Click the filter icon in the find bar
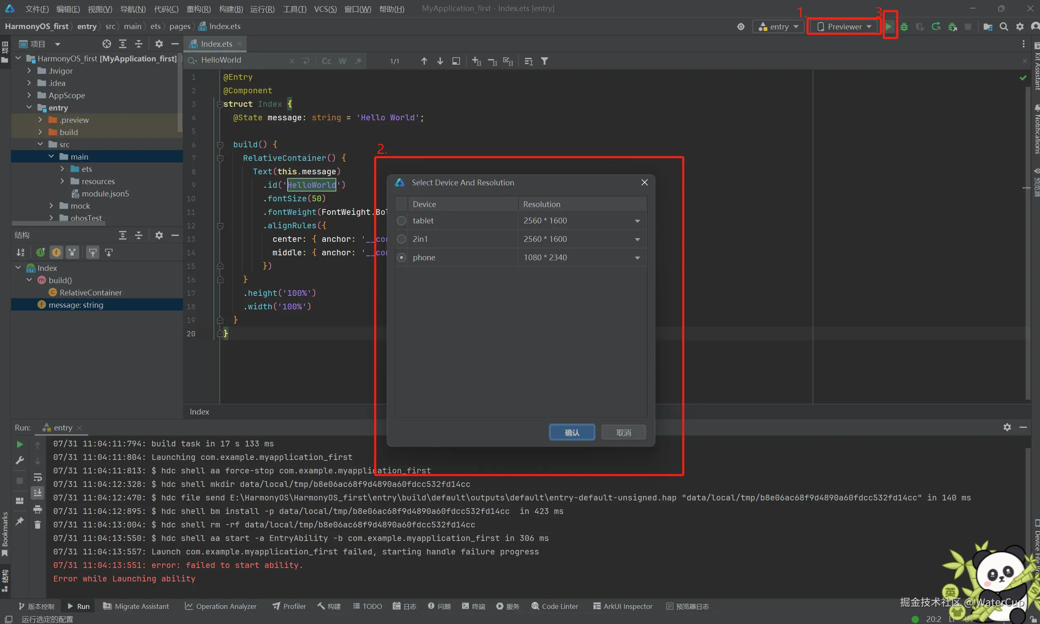 pyautogui.click(x=545, y=61)
